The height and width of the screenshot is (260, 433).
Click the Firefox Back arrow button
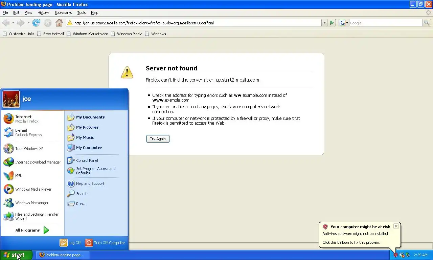[5, 23]
